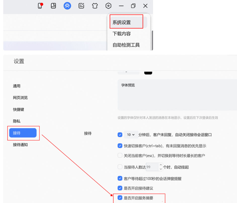Disable 是否开启接待建议
This screenshot has height=203, width=237.
[120, 188]
